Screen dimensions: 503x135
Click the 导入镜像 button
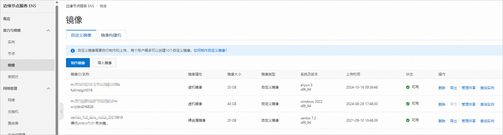[105, 63]
